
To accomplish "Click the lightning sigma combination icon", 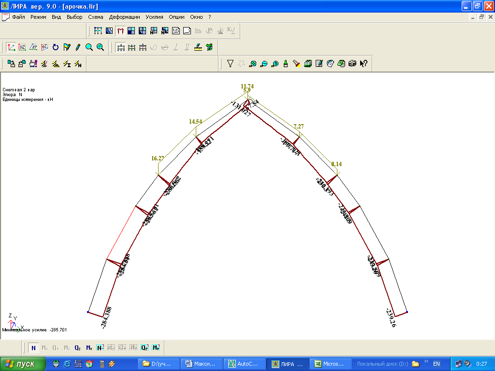I will (67, 64).
